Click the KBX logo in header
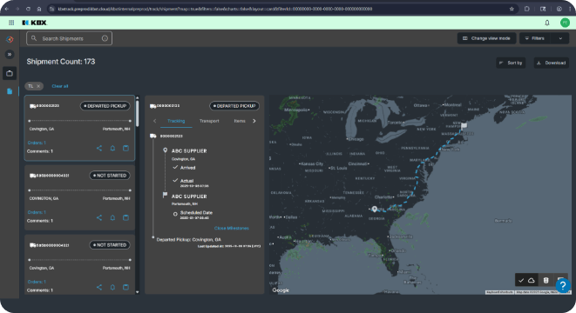Viewport: 576px width, 313px height. pos(35,23)
